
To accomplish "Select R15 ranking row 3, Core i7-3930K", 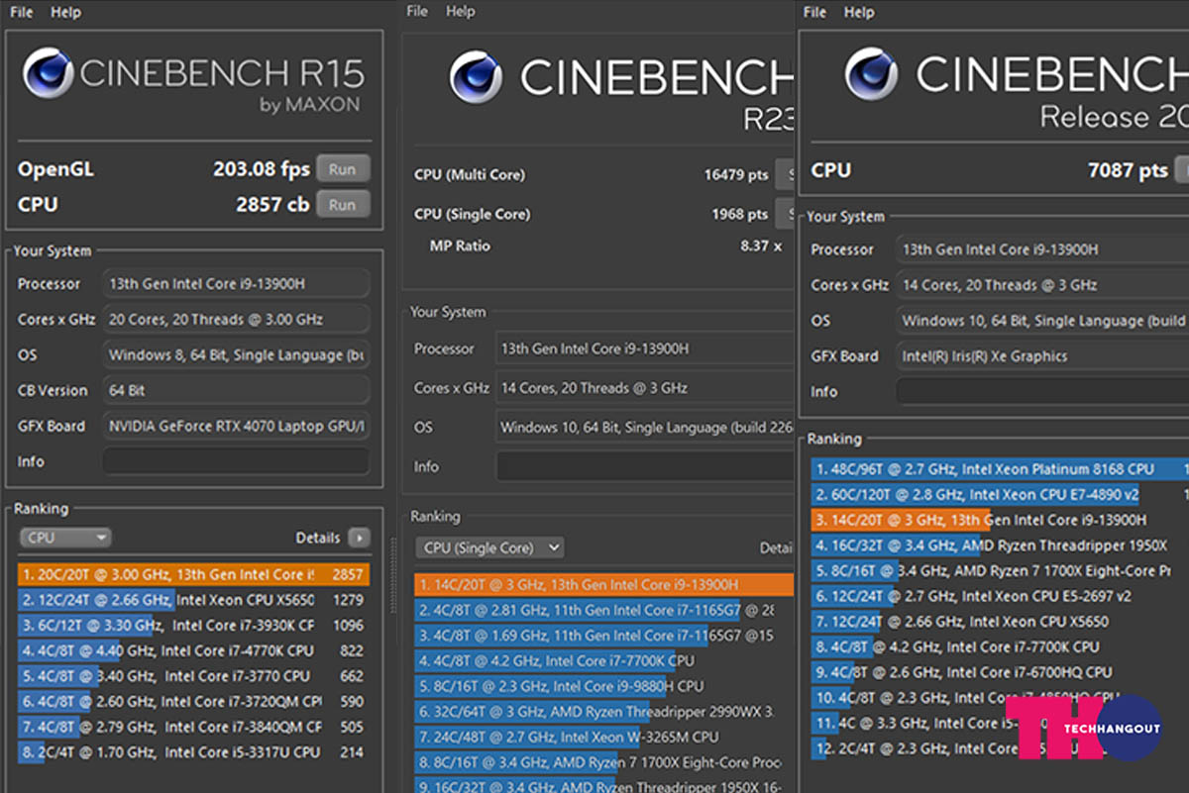I will pos(193,626).
